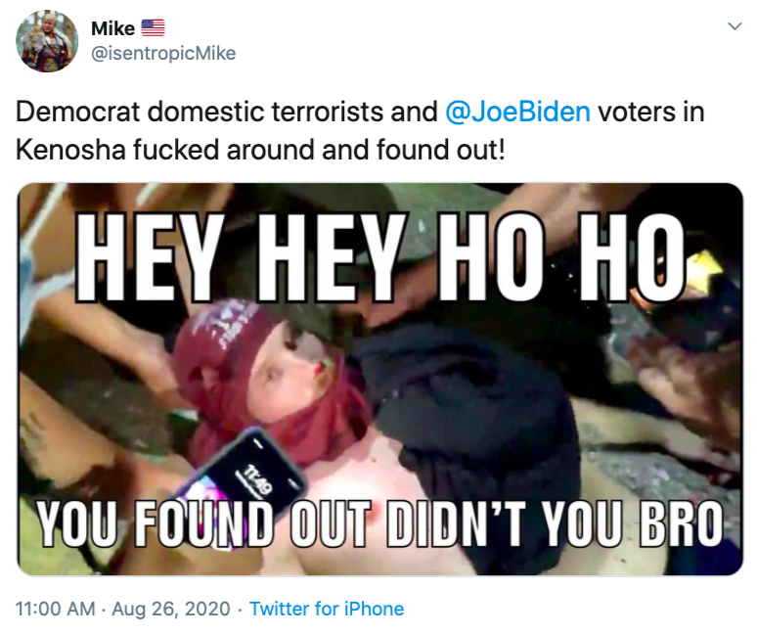Image resolution: width=757 pixels, height=635 pixels.
Task: Click the 11:00 AM timestamp
Action: click(56, 609)
